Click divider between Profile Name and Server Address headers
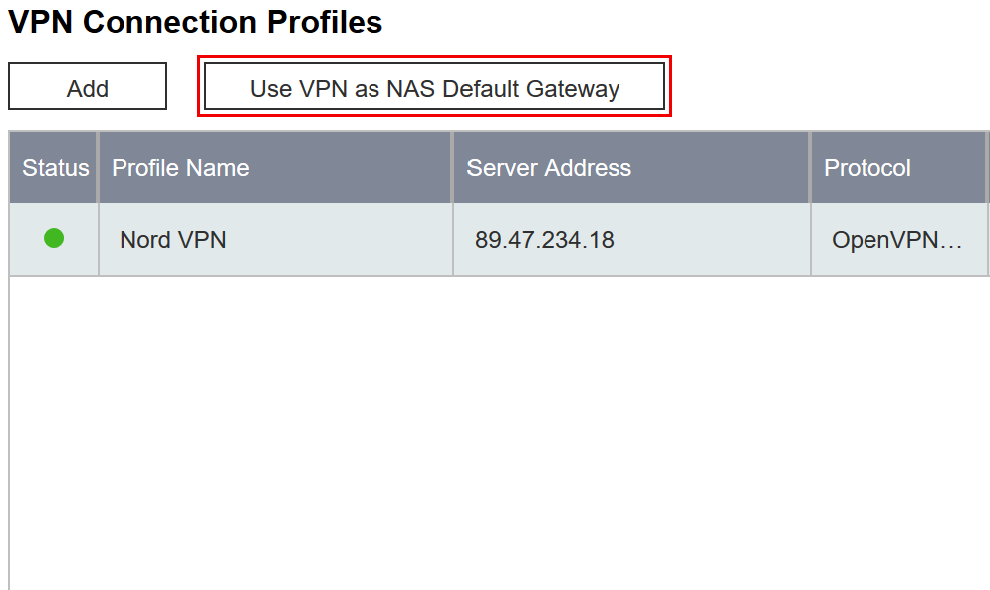990x590 pixels. point(453,167)
